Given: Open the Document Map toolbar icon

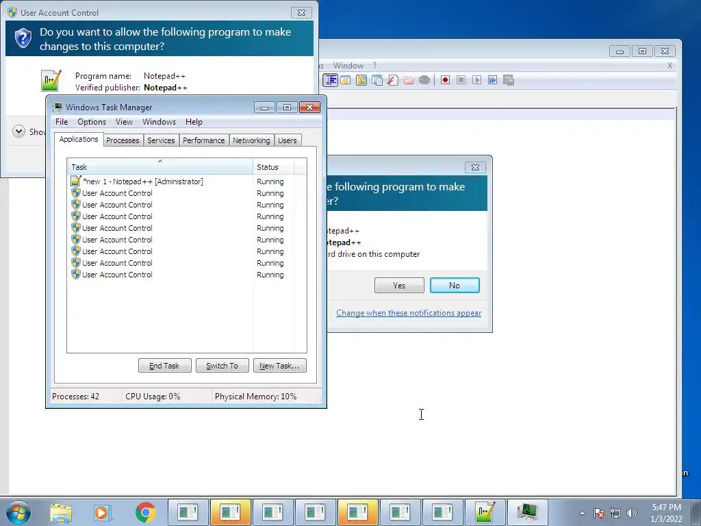Looking at the screenshot, I should tap(361, 80).
